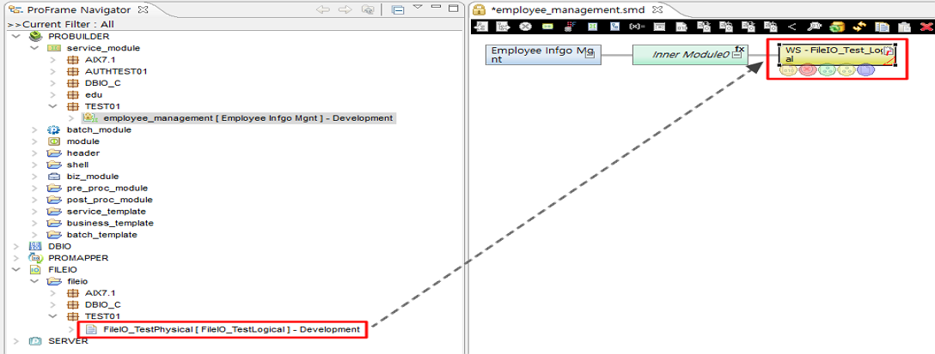The image size is (935, 354).
Task: Collapse the Inner Module0 node minus icon
Action: pyautogui.click(x=737, y=56)
